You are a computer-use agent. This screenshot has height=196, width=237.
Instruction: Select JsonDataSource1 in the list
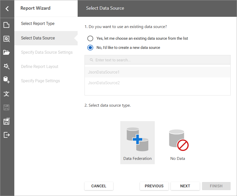pyautogui.click(x=158, y=72)
